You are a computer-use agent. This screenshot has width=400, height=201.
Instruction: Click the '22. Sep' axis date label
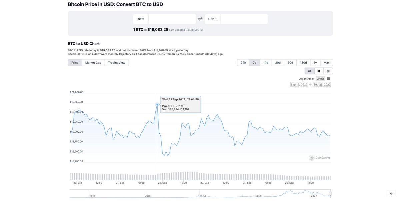[x=162, y=183]
